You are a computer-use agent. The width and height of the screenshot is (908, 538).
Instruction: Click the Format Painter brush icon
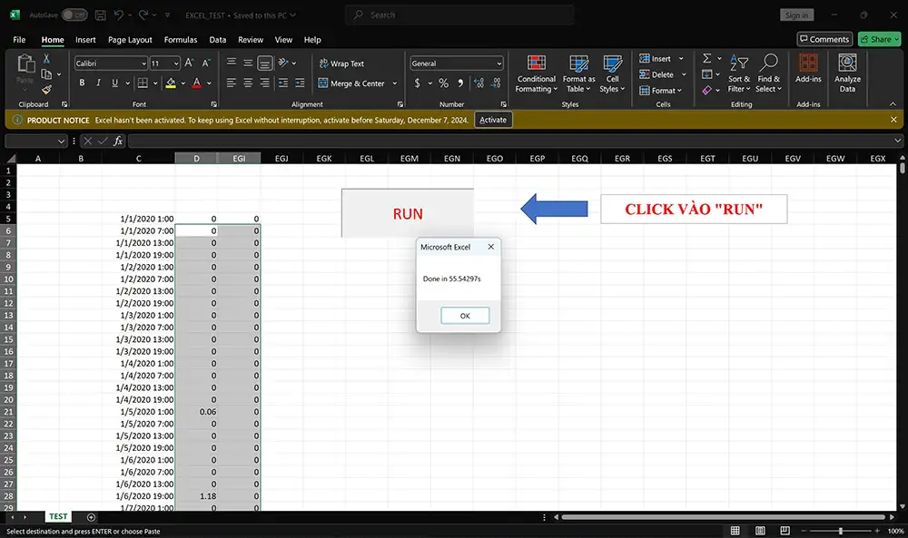(x=46, y=90)
